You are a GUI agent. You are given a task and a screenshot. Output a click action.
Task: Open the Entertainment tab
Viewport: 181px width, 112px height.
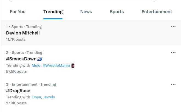pos(157,12)
